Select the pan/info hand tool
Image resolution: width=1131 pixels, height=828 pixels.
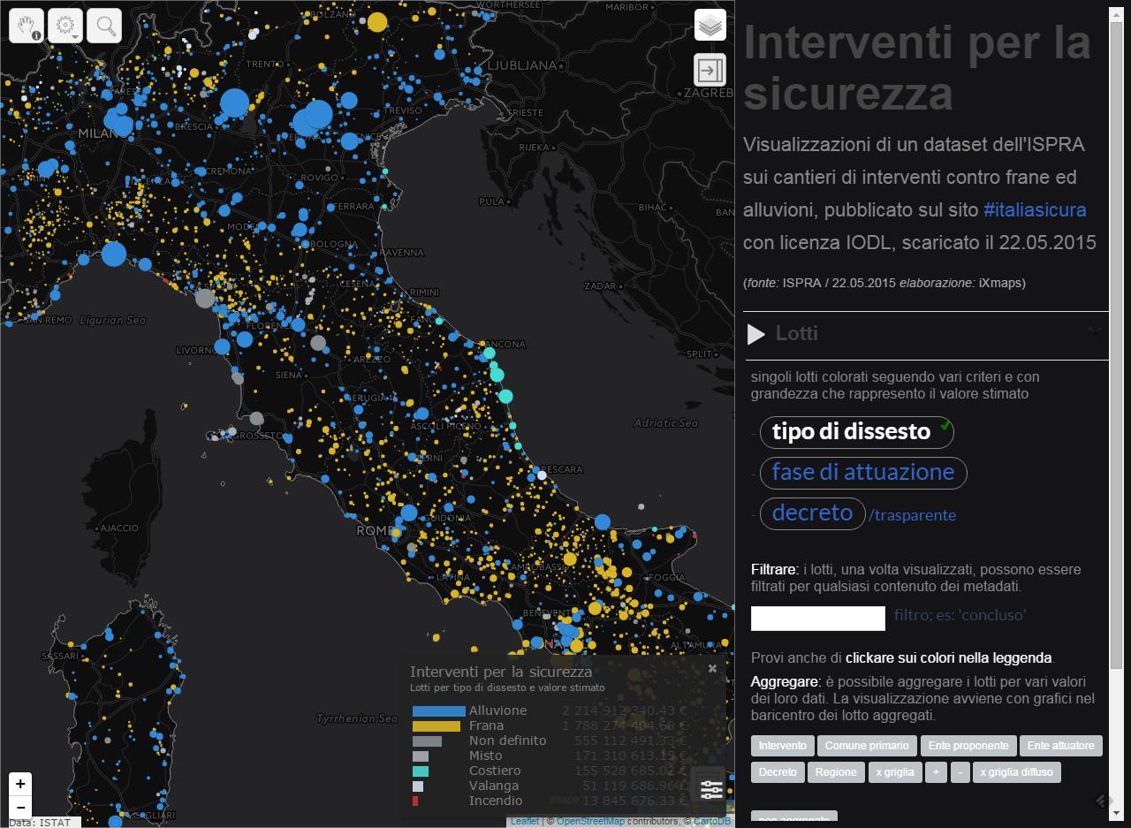click(27, 26)
